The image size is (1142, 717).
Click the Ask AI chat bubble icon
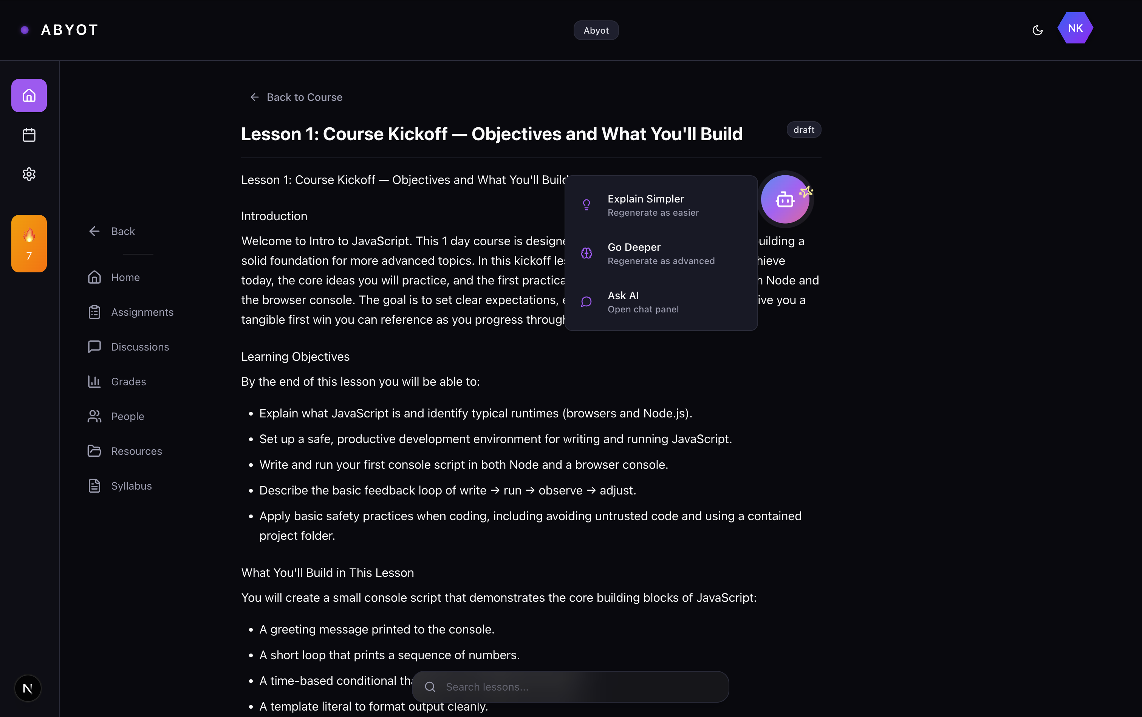pyautogui.click(x=586, y=301)
